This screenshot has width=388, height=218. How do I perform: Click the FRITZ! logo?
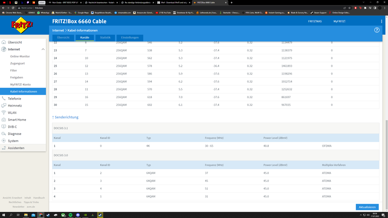(x=22, y=25)
